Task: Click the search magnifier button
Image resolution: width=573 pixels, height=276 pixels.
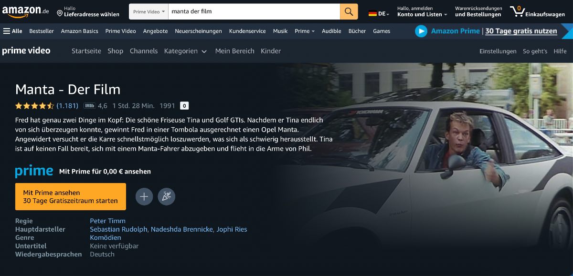Action: coord(349,11)
